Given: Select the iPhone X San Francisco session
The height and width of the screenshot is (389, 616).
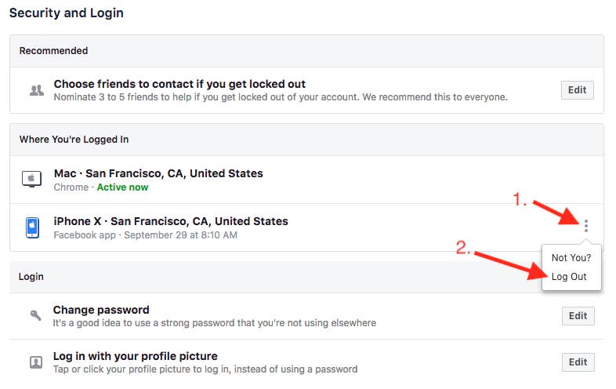Looking at the screenshot, I should [x=306, y=227].
